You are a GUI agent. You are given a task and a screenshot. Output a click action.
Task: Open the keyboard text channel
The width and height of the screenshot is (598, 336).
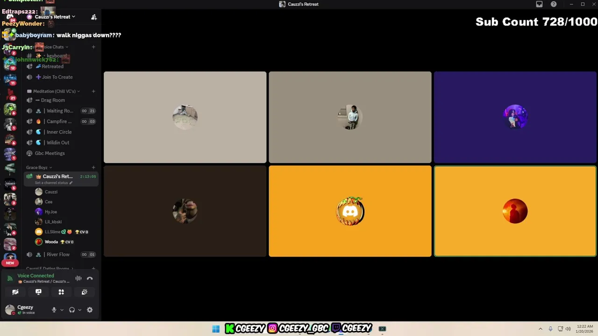61,56
